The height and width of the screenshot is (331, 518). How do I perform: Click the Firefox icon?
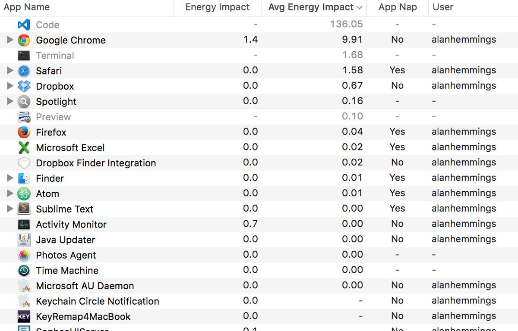[24, 132]
